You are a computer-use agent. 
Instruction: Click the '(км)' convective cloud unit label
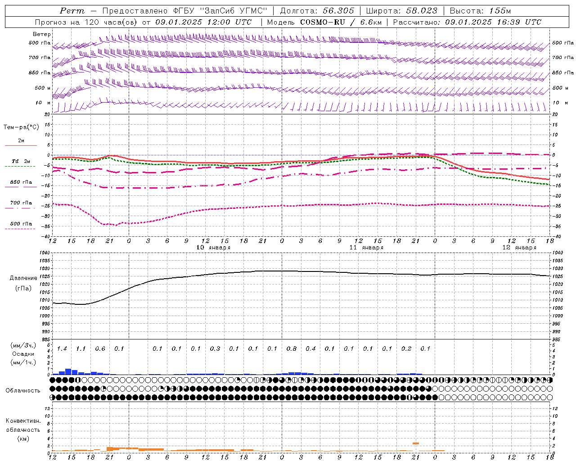point(23,438)
